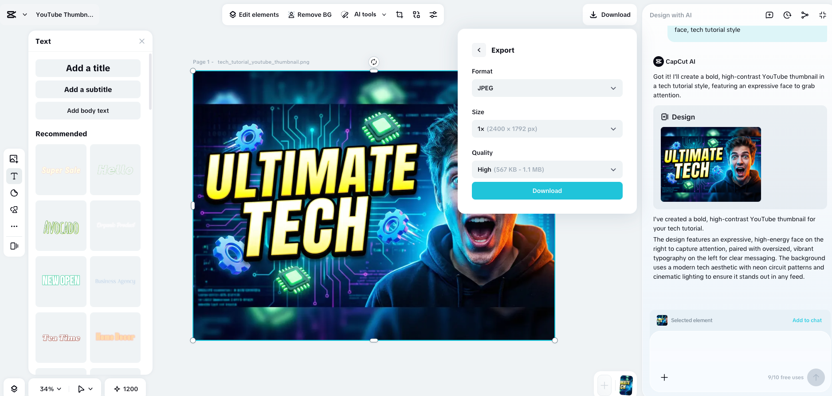Screen dimensions: 832x396
Task: Click the Selected element thumbnail
Action: point(662,320)
